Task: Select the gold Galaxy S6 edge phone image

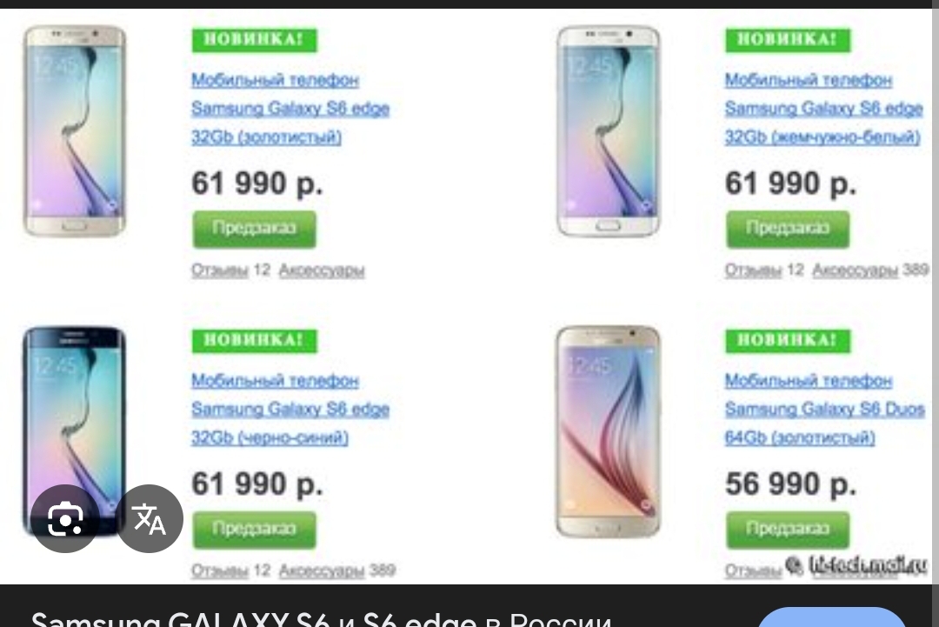Action: tap(75, 130)
